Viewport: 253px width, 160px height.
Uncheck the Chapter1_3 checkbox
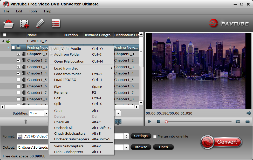(x=18, y=67)
